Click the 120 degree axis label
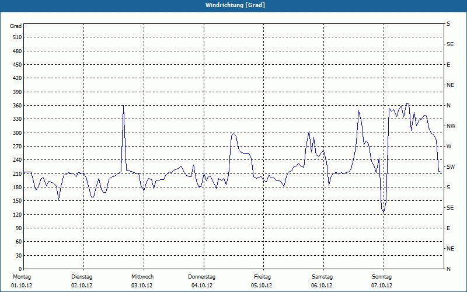Screen dimensions: 467x292 (18, 214)
